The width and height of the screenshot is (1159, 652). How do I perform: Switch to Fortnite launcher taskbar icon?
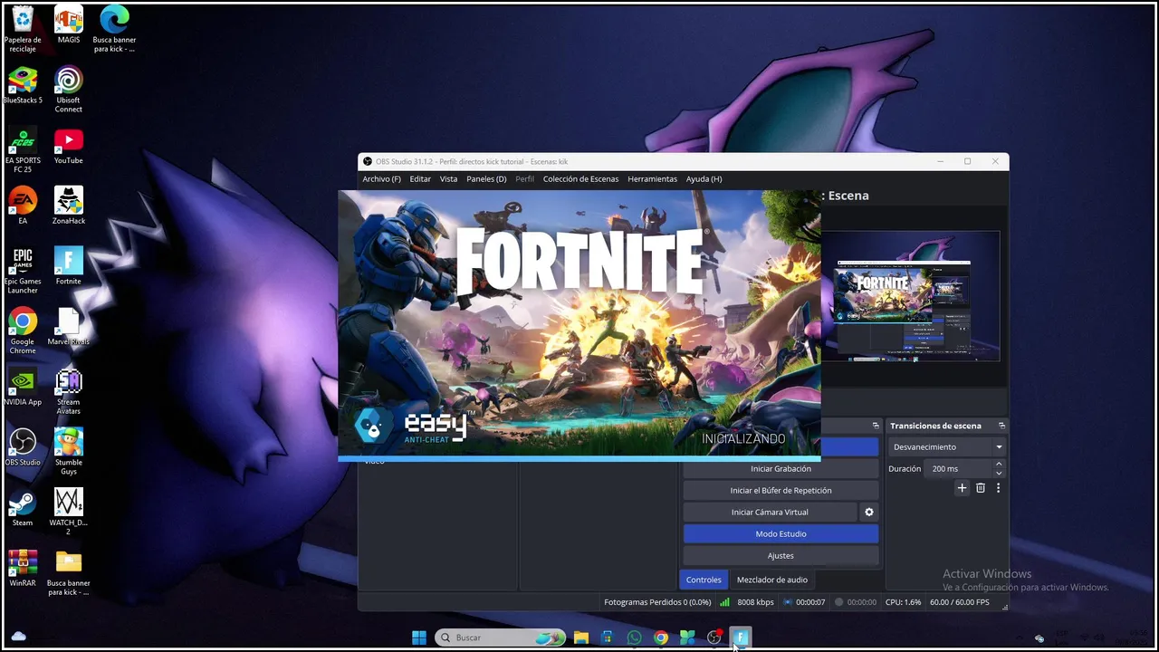click(x=741, y=638)
